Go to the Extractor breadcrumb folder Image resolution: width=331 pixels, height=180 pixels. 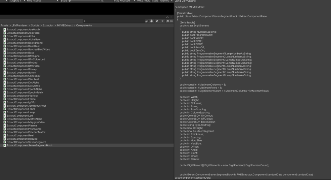[x=48, y=25]
